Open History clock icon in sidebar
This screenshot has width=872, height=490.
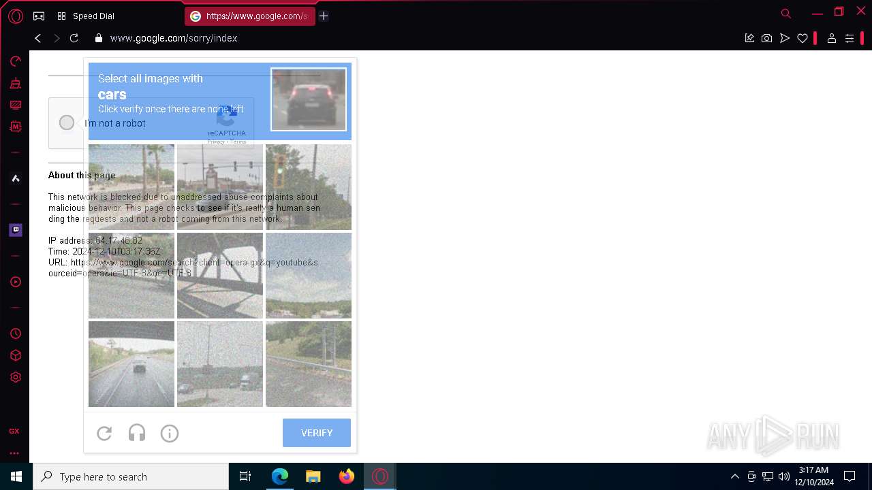point(15,333)
